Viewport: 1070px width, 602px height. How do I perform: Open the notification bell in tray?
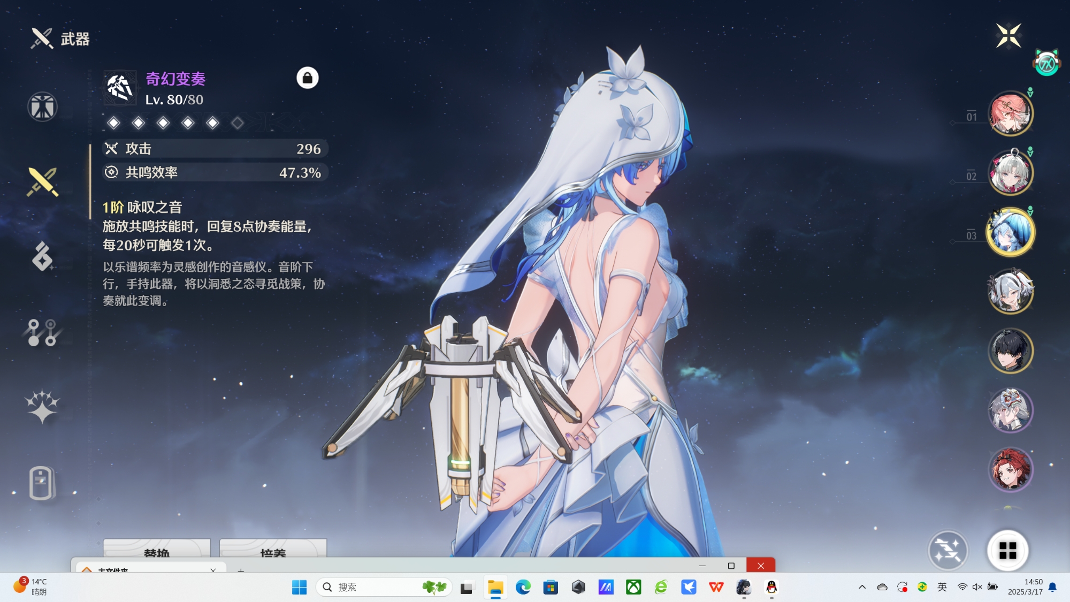(x=1052, y=587)
